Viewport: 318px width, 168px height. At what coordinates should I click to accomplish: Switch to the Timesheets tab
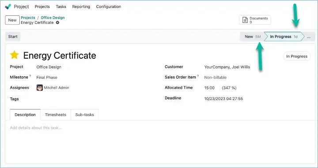tap(56, 115)
